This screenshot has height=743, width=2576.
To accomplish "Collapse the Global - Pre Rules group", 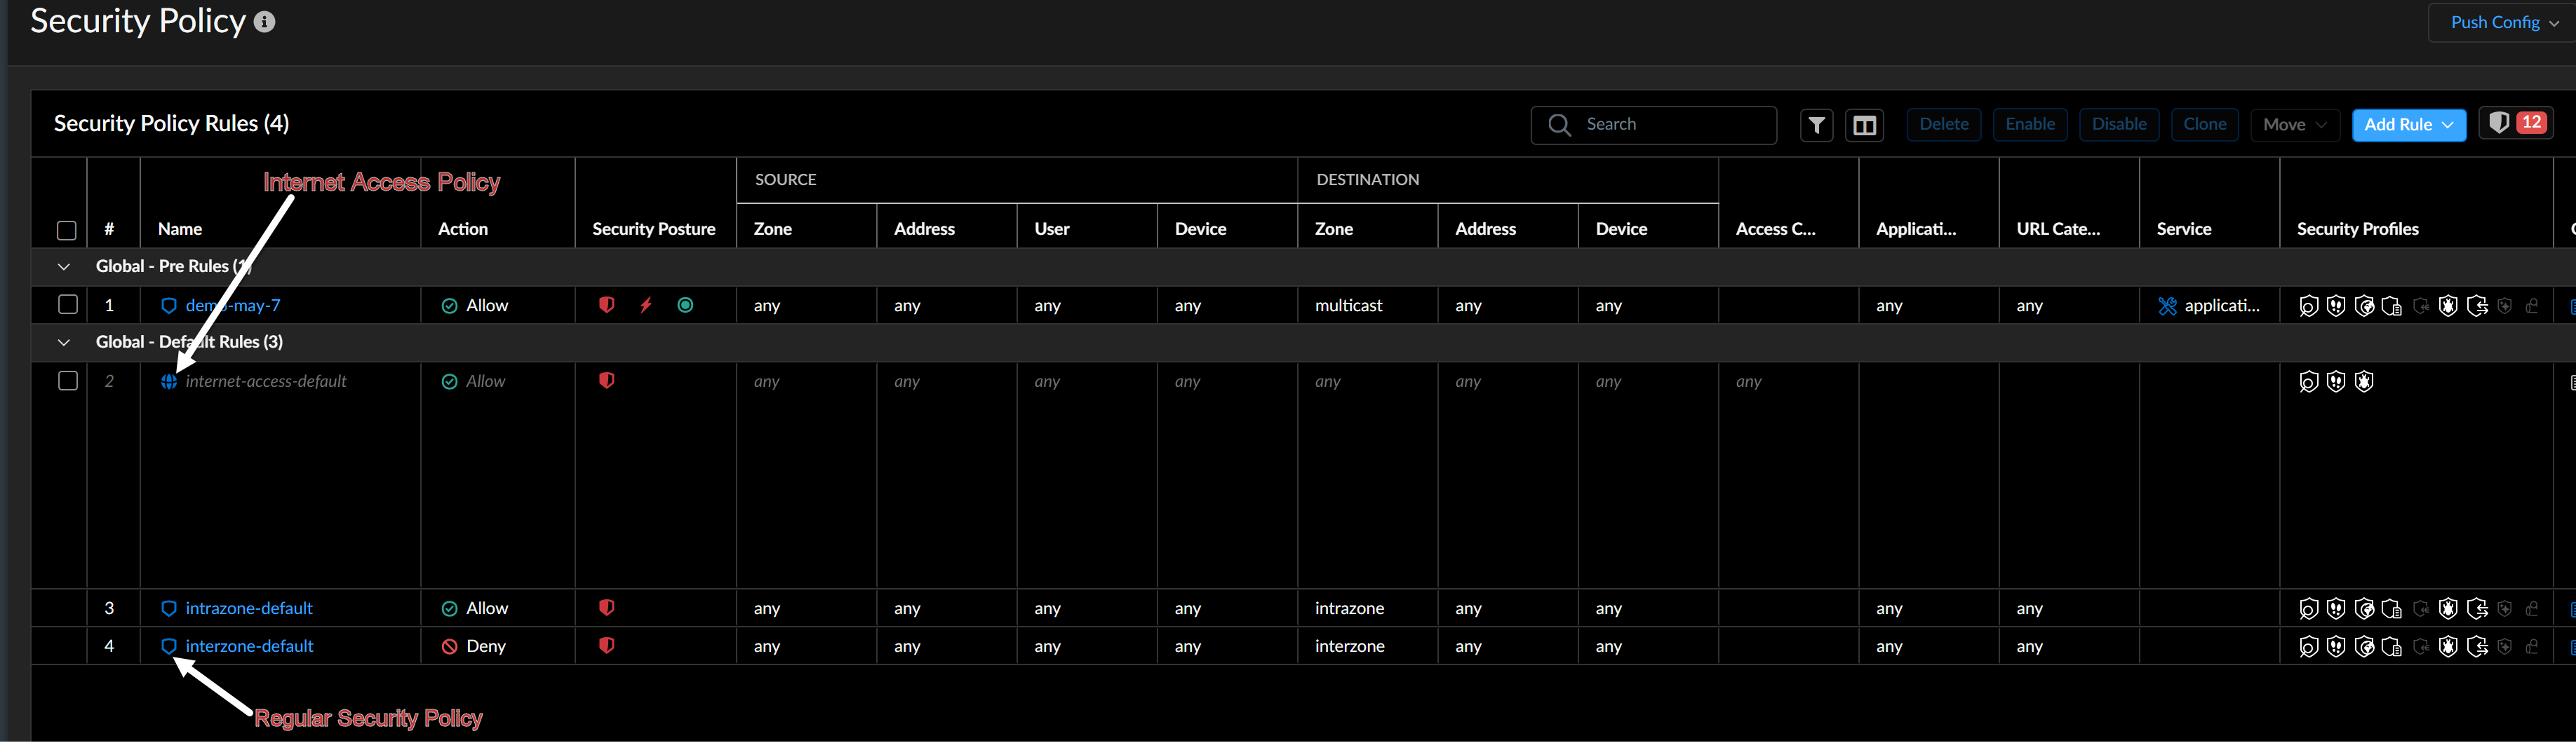I will point(64,266).
